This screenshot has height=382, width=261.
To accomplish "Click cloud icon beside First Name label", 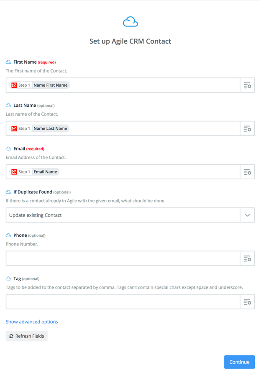I will pyautogui.click(x=8, y=62).
